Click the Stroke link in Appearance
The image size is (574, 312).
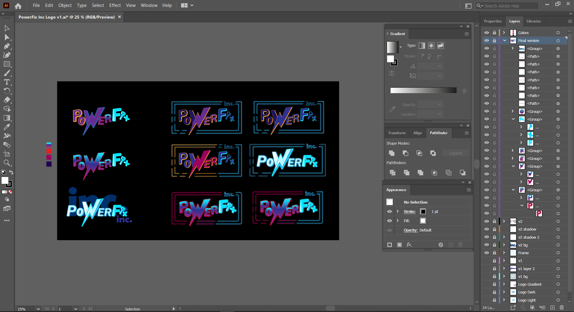410,211
